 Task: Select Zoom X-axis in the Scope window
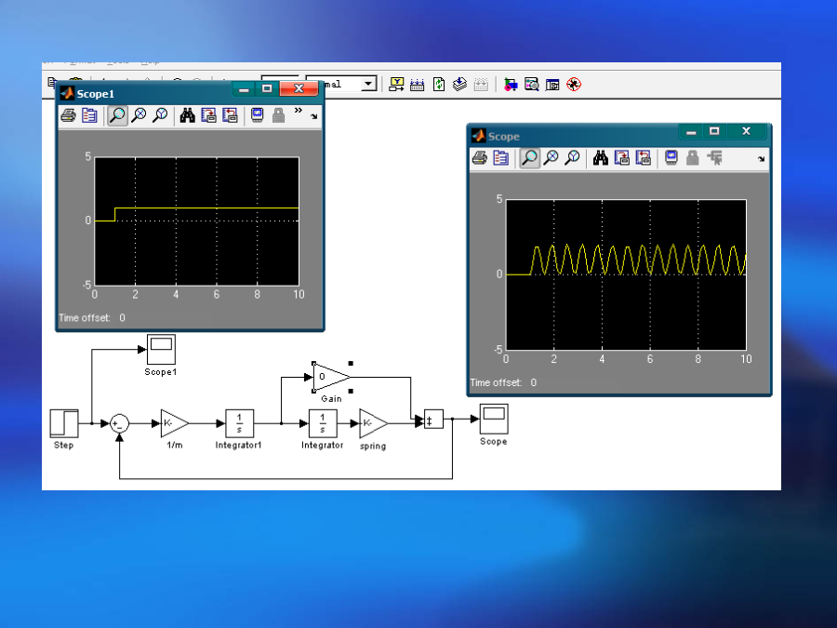(x=551, y=158)
